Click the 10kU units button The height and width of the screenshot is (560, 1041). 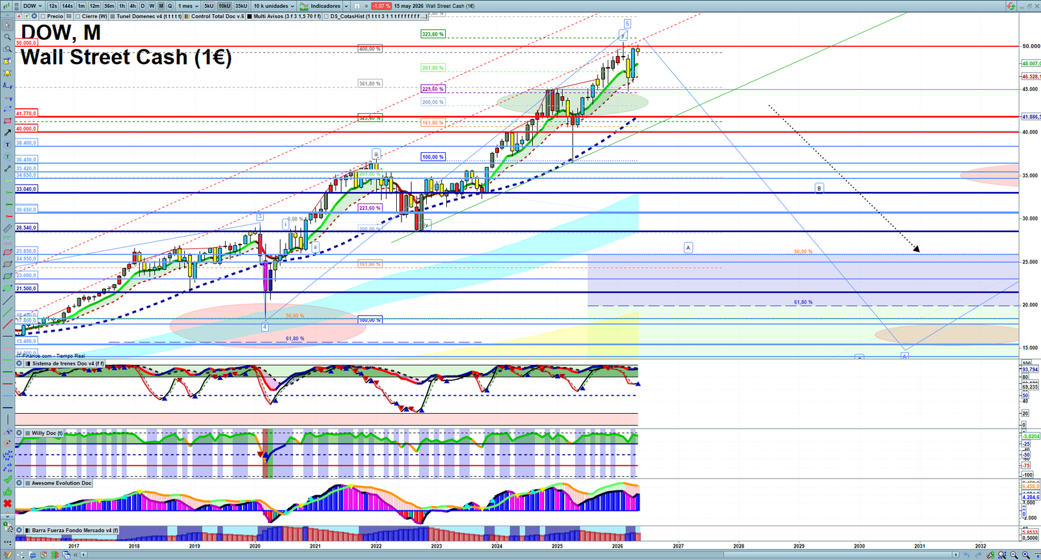[x=224, y=6]
